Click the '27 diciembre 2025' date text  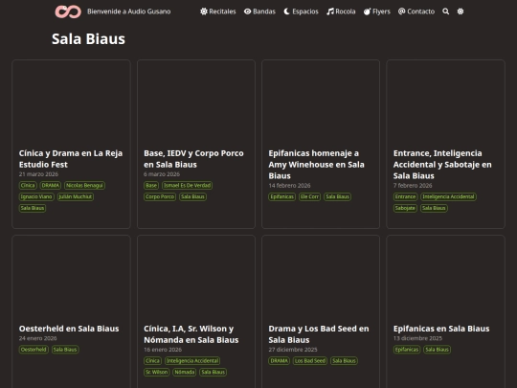coord(293,350)
